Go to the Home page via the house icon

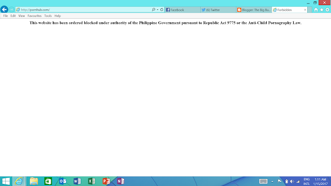click(x=316, y=10)
